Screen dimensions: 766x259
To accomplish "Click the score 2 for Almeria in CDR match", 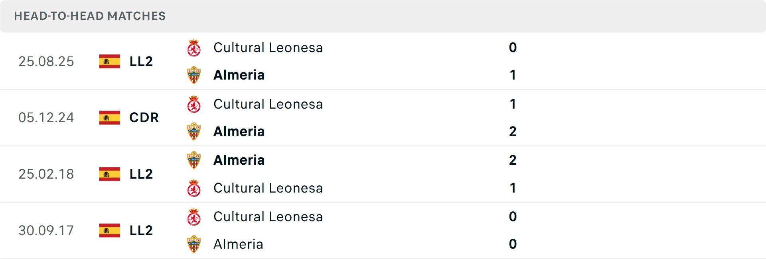I will [513, 131].
